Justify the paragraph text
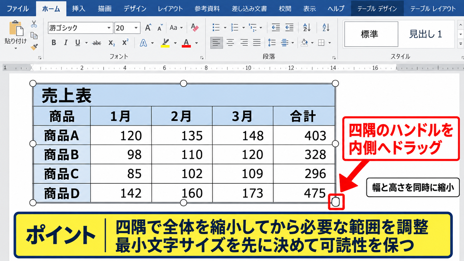Screen dimensions: 464x261 click(x=257, y=43)
